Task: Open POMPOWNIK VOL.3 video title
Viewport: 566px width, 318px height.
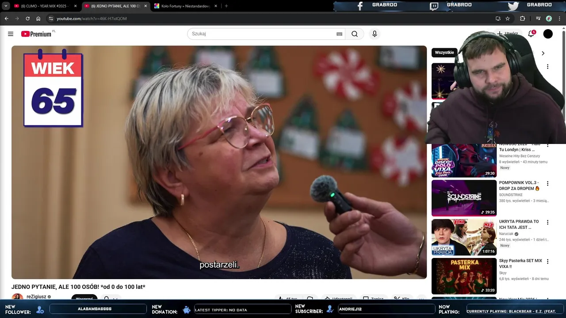Action: [x=519, y=185]
